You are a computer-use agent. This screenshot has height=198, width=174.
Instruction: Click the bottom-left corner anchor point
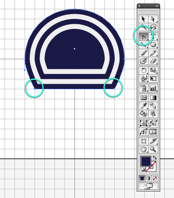(35, 89)
